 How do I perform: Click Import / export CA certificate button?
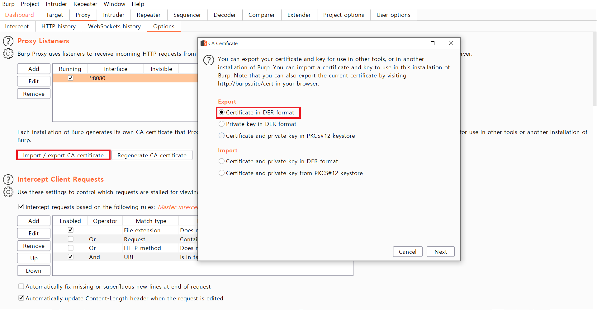tap(63, 155)
